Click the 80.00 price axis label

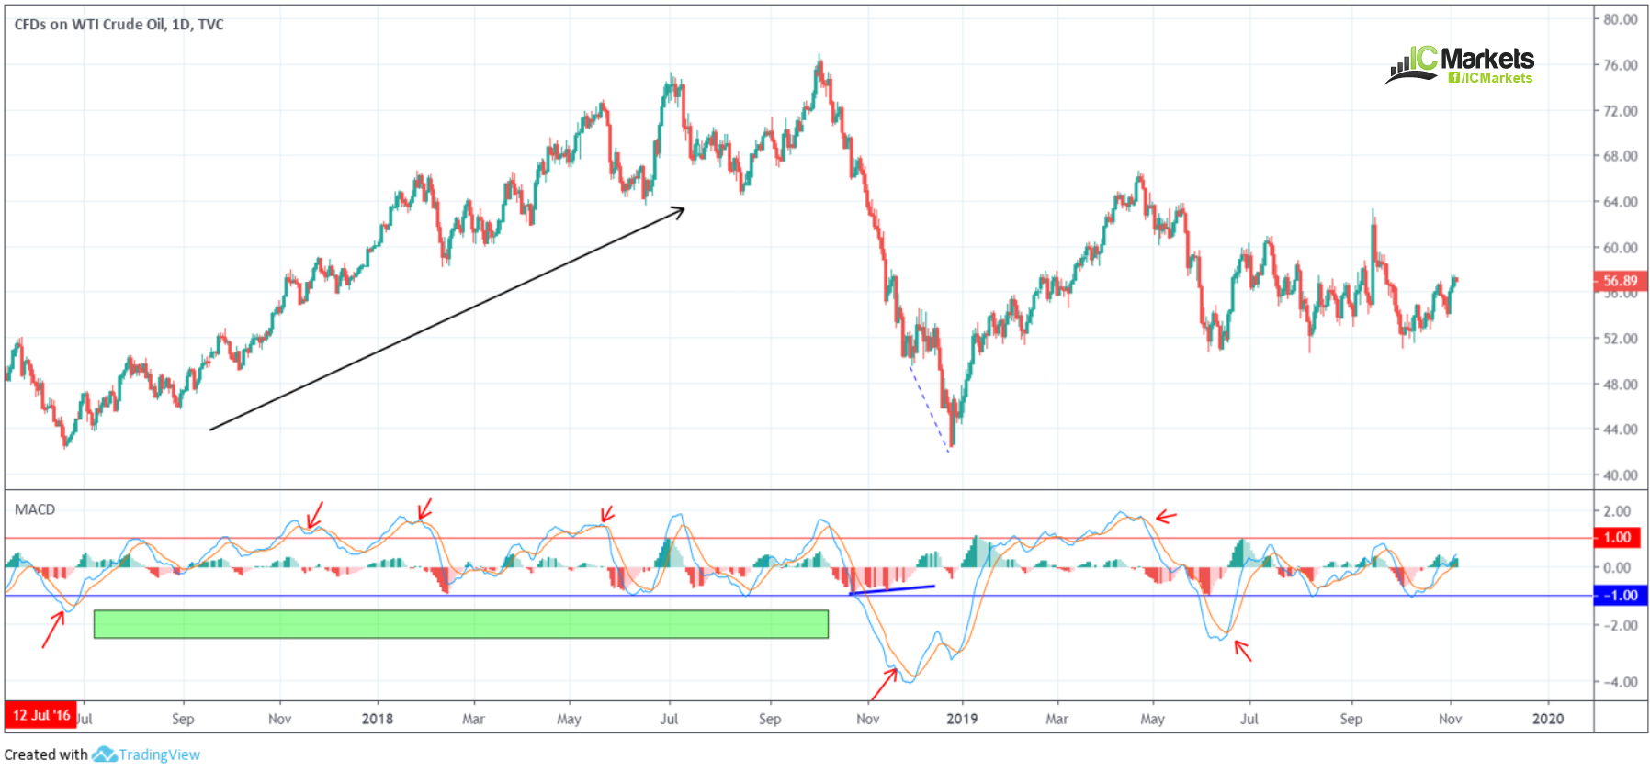click(1621, 19)
